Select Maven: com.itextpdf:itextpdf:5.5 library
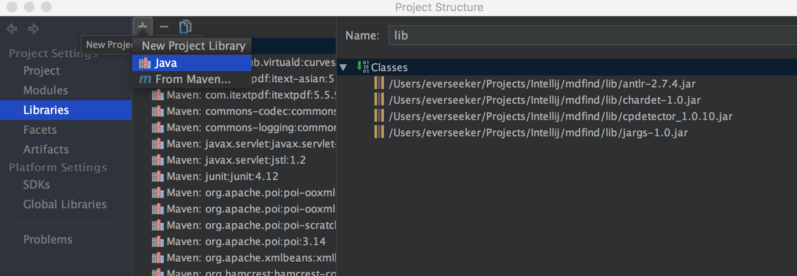This screenshot has width=797, height=276. [251, 95]
